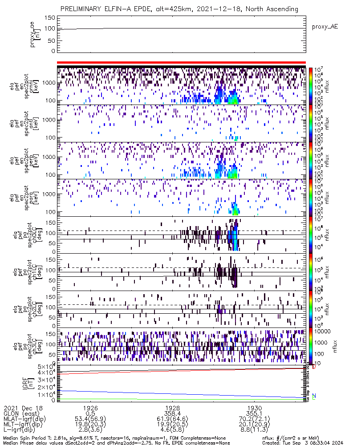This screenshot has height=445, width=345.
Task: Click the color bar beside the perp panel
Action: (x=311, y=161)
